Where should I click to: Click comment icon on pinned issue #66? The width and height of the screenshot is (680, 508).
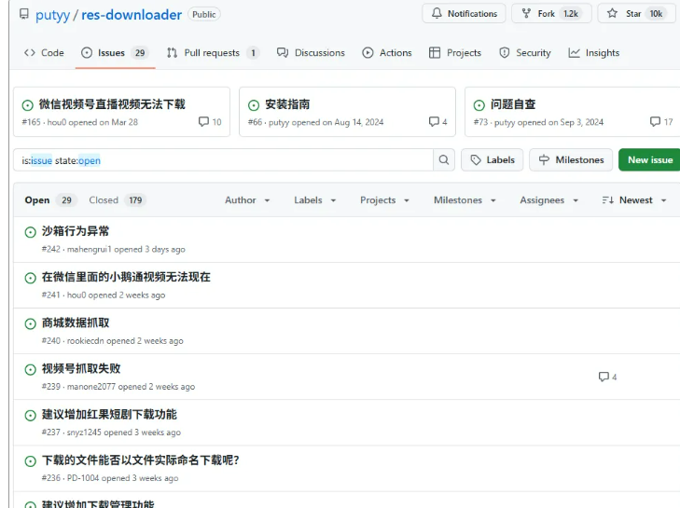point(434,121)
